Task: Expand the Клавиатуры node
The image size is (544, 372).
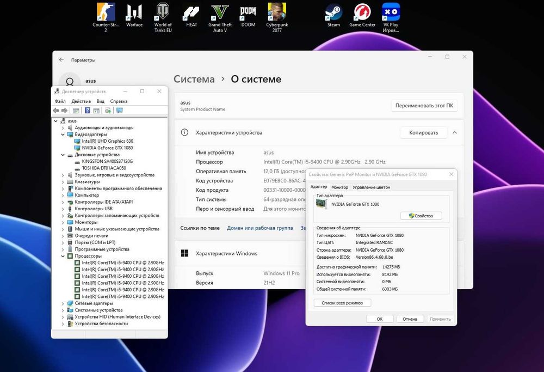Action: [x=63, y=182]
